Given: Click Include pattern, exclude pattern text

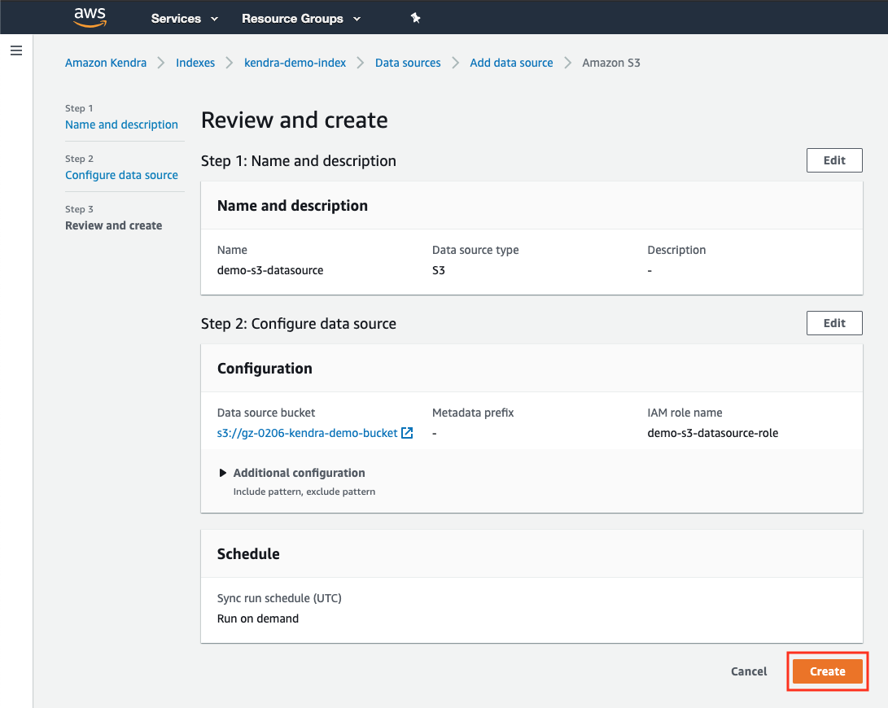Looking at the screenshot, I should click(304, 492).
